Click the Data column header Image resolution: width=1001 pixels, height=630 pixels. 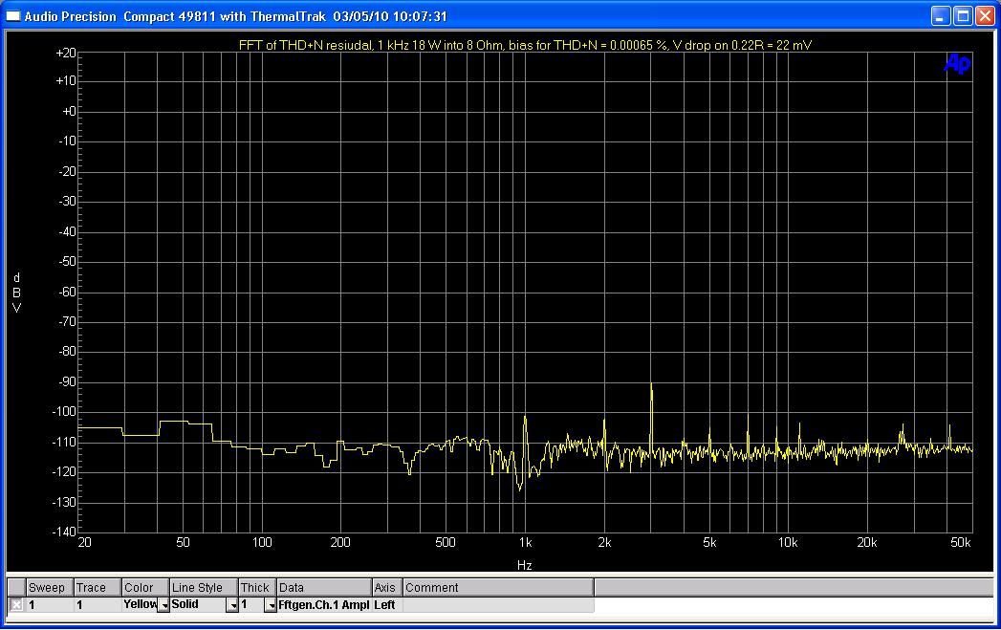click(x=324, y=587)
